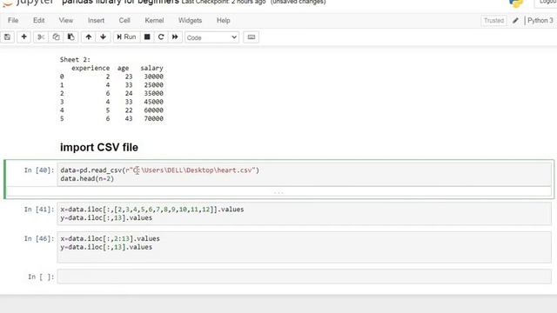The width and height of the screenshot is (557, 313).
Task: Click the 'Sheet 2:' output text
Action: point(75,59)
